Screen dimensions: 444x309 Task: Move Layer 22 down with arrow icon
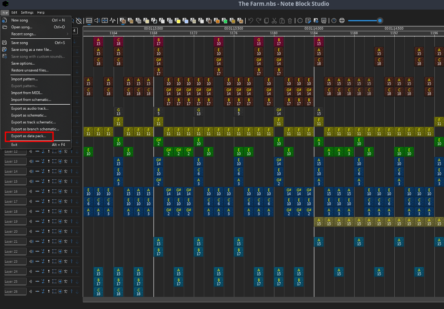click(77, 251)
